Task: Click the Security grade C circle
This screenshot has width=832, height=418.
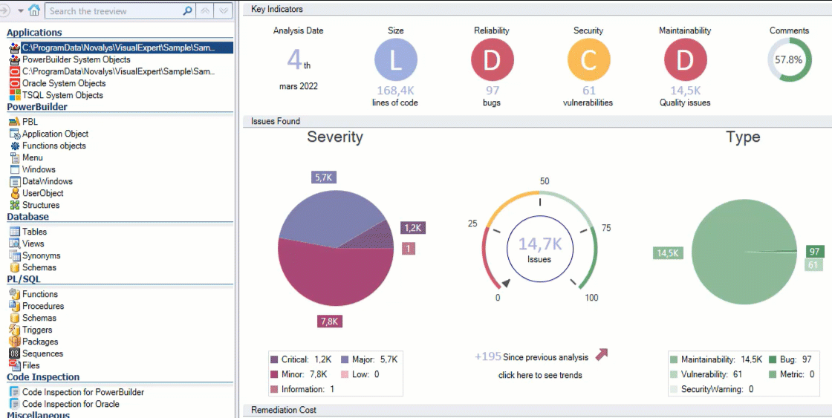Action: pyautogui.click(x=588, y=60)
